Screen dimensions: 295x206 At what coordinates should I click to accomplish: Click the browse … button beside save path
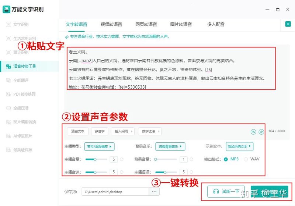(154, 192)
